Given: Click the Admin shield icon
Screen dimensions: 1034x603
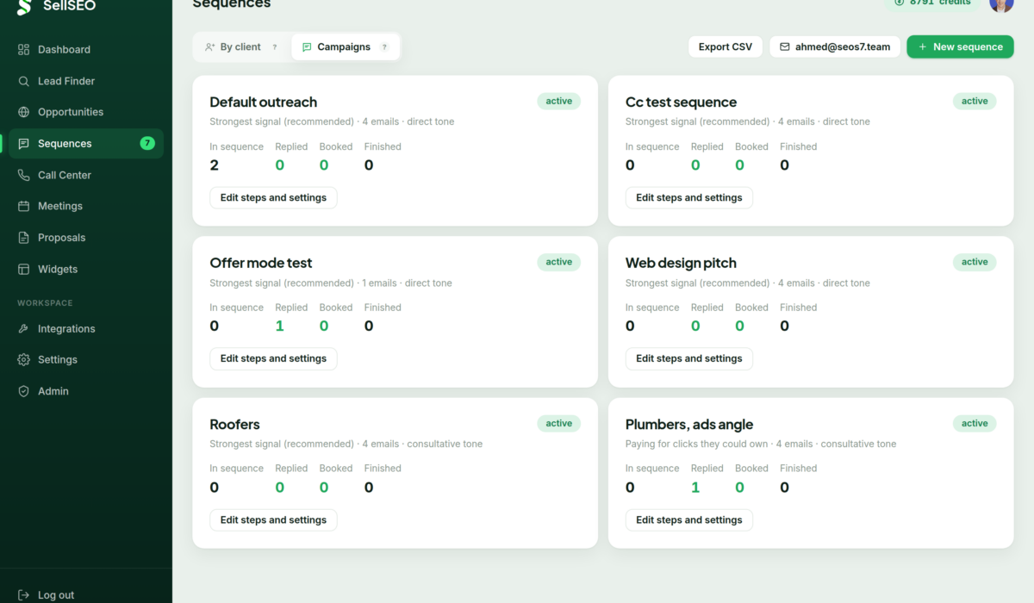Looking at the screenshot, I should click(23, 391).
